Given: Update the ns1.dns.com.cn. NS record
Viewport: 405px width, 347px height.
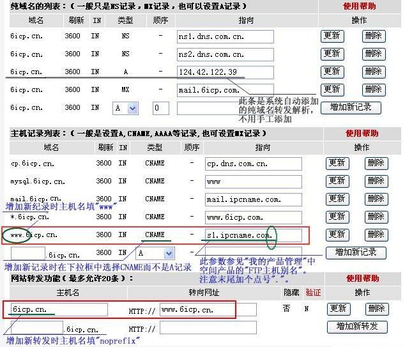Looking at the screenshot, I should pyautogui.click(x=332, y=36).
